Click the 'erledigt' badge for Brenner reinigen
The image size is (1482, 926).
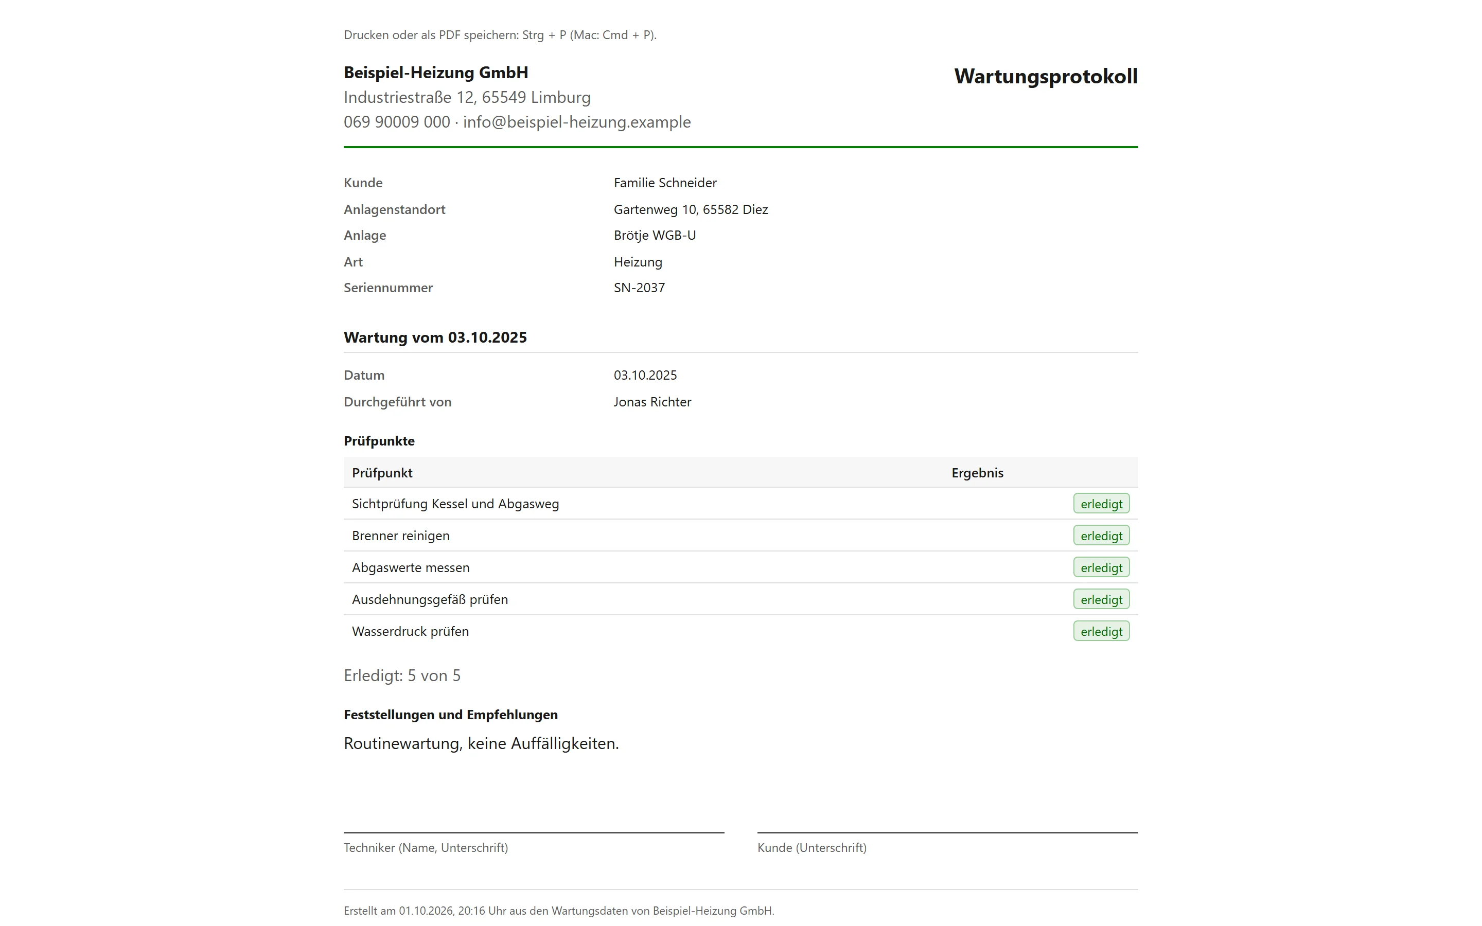[1101, 535]
